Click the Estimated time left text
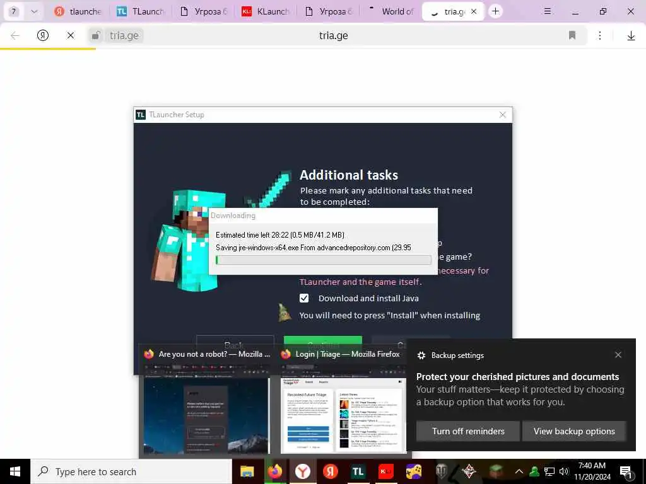The height and width of the screenshot is (484, 646). click(279, 235)
